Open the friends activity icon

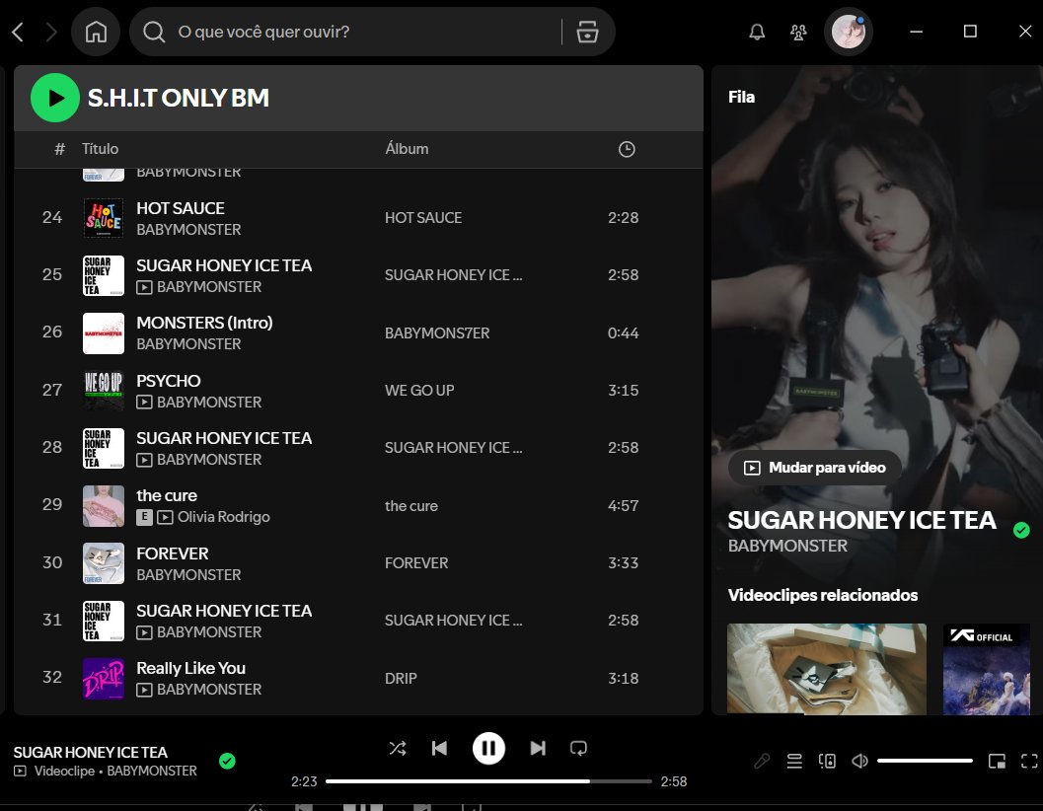click(798, 32)
